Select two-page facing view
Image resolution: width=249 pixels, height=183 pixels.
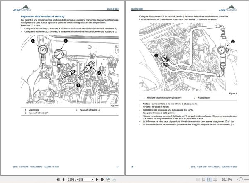click(210, 180)
